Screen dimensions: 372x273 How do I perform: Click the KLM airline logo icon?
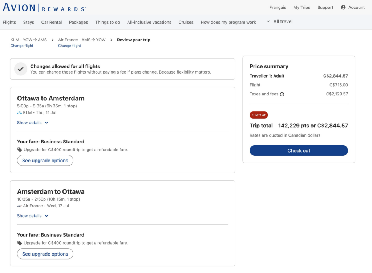(x=20, y=113)
